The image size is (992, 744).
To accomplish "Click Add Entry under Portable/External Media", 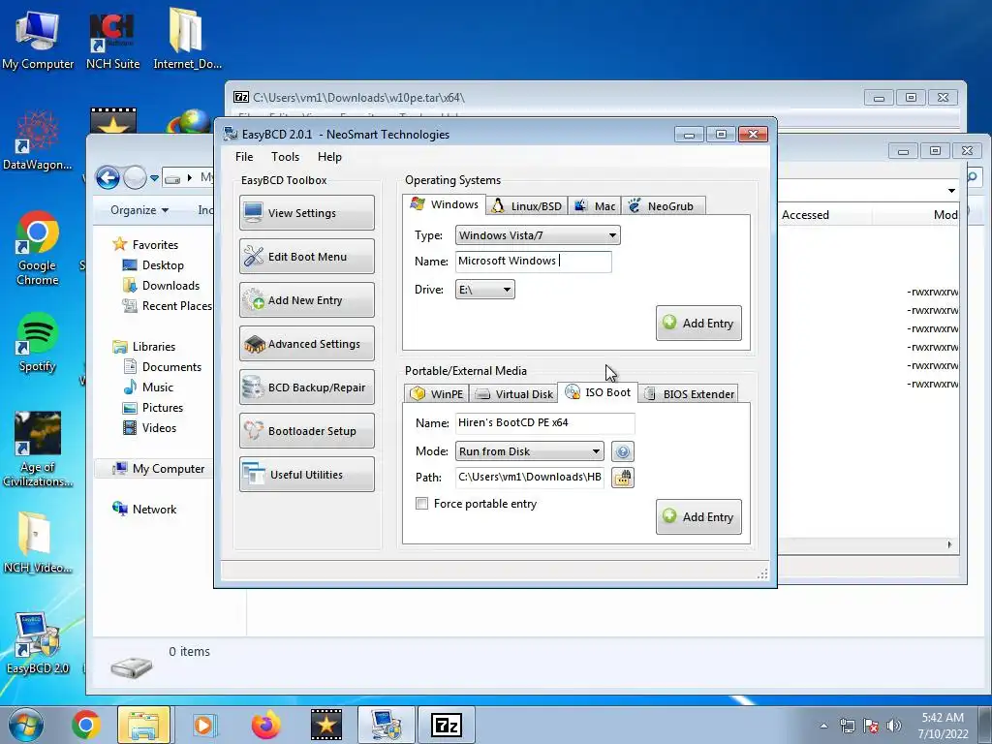I will click(698, 517).
